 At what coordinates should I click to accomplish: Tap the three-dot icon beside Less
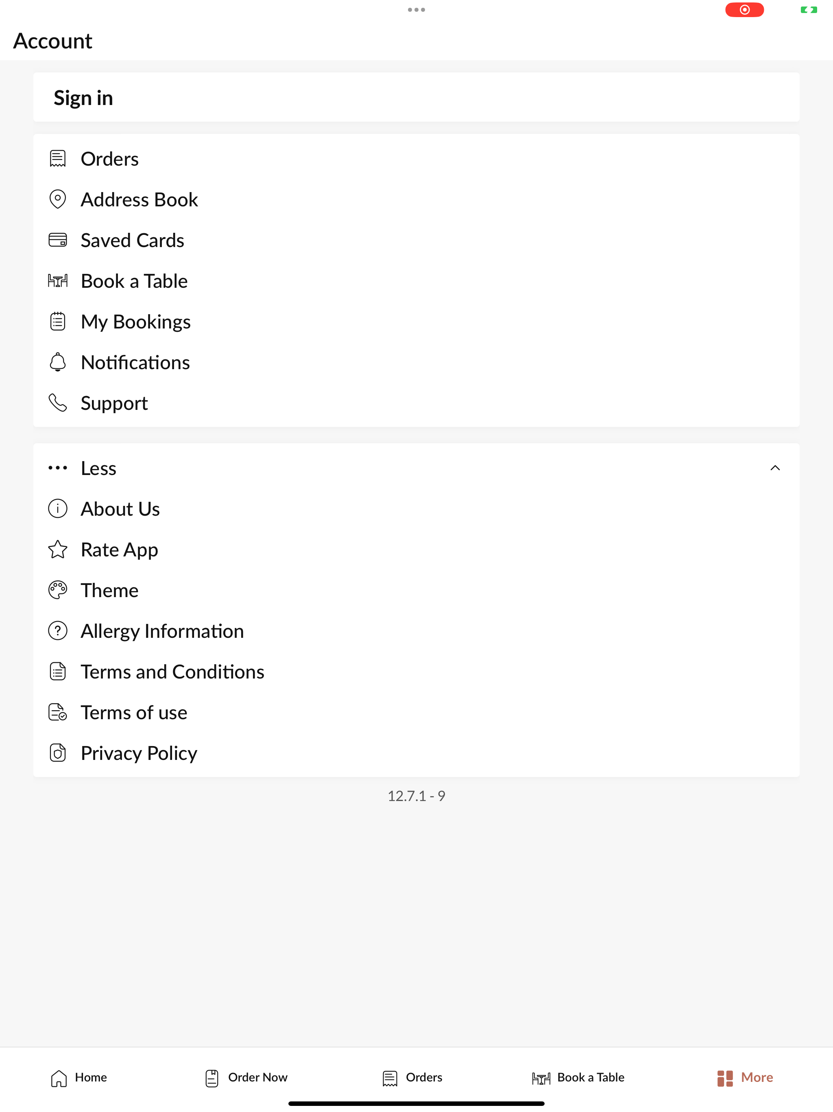pos(58,468)
